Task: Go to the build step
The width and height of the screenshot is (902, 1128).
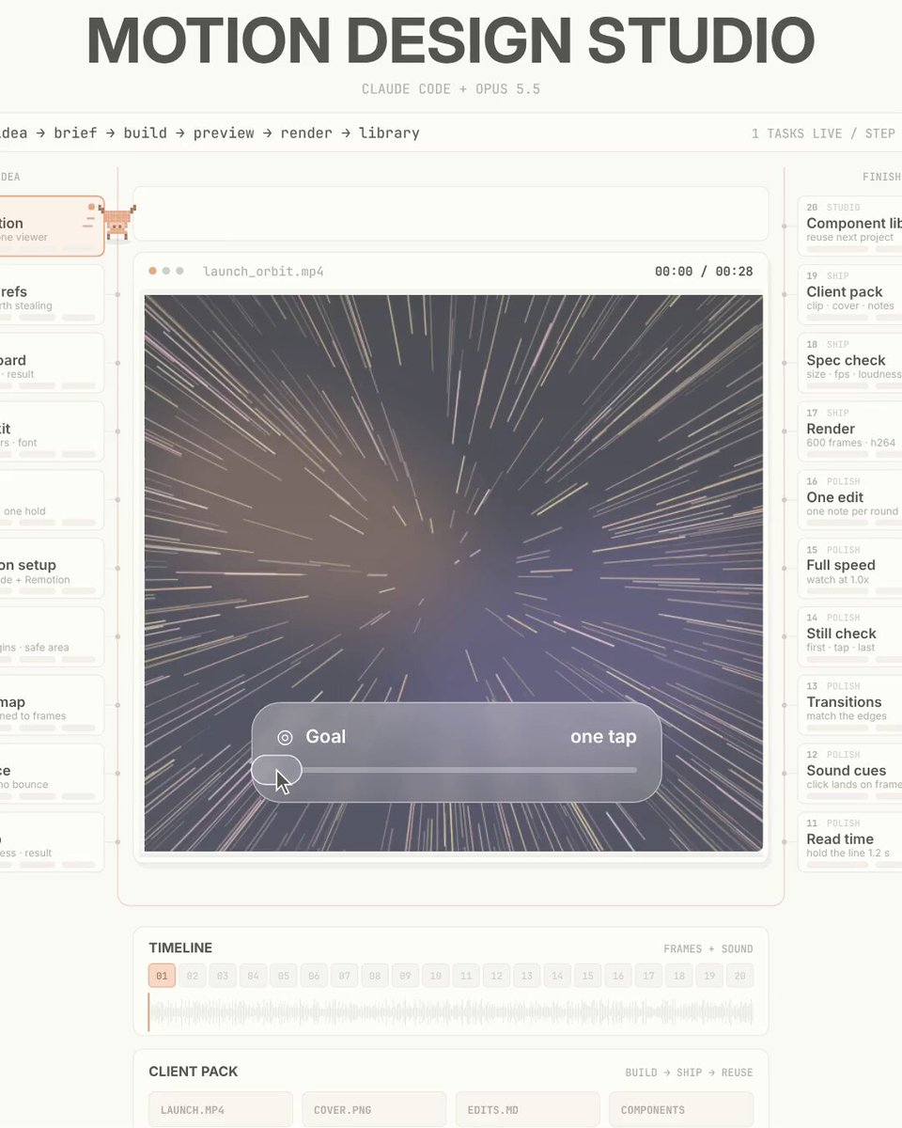Action: [x=145, y=133]
